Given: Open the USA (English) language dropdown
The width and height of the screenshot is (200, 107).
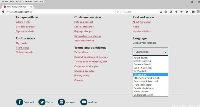Looking at the screenshot, I should (150, 52).
